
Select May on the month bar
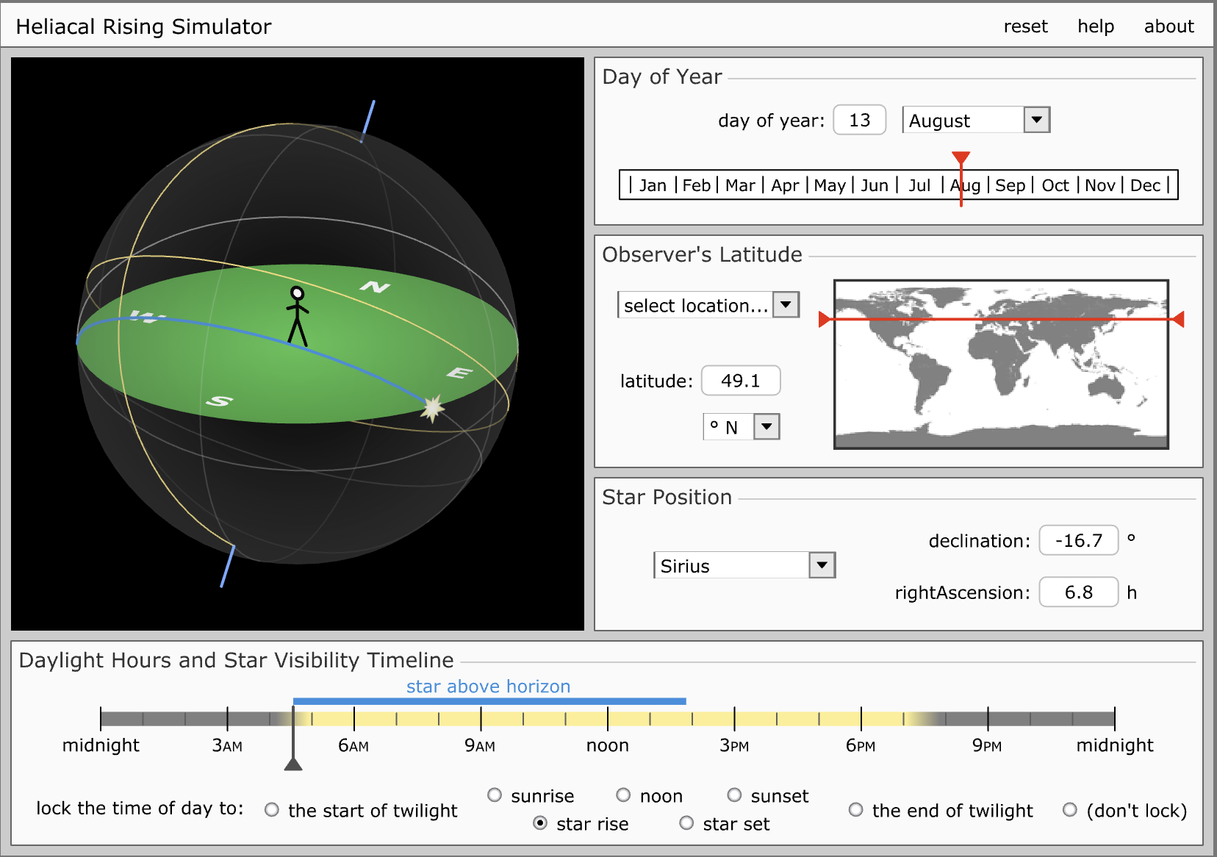[830, 185]
